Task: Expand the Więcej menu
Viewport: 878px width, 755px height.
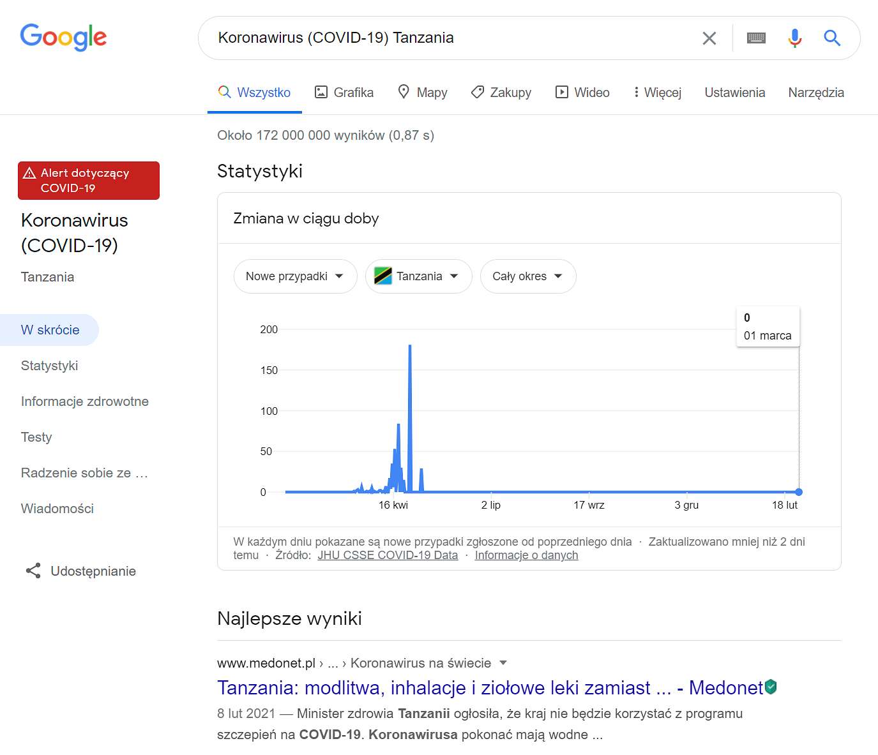Action: tap(657, 93)
